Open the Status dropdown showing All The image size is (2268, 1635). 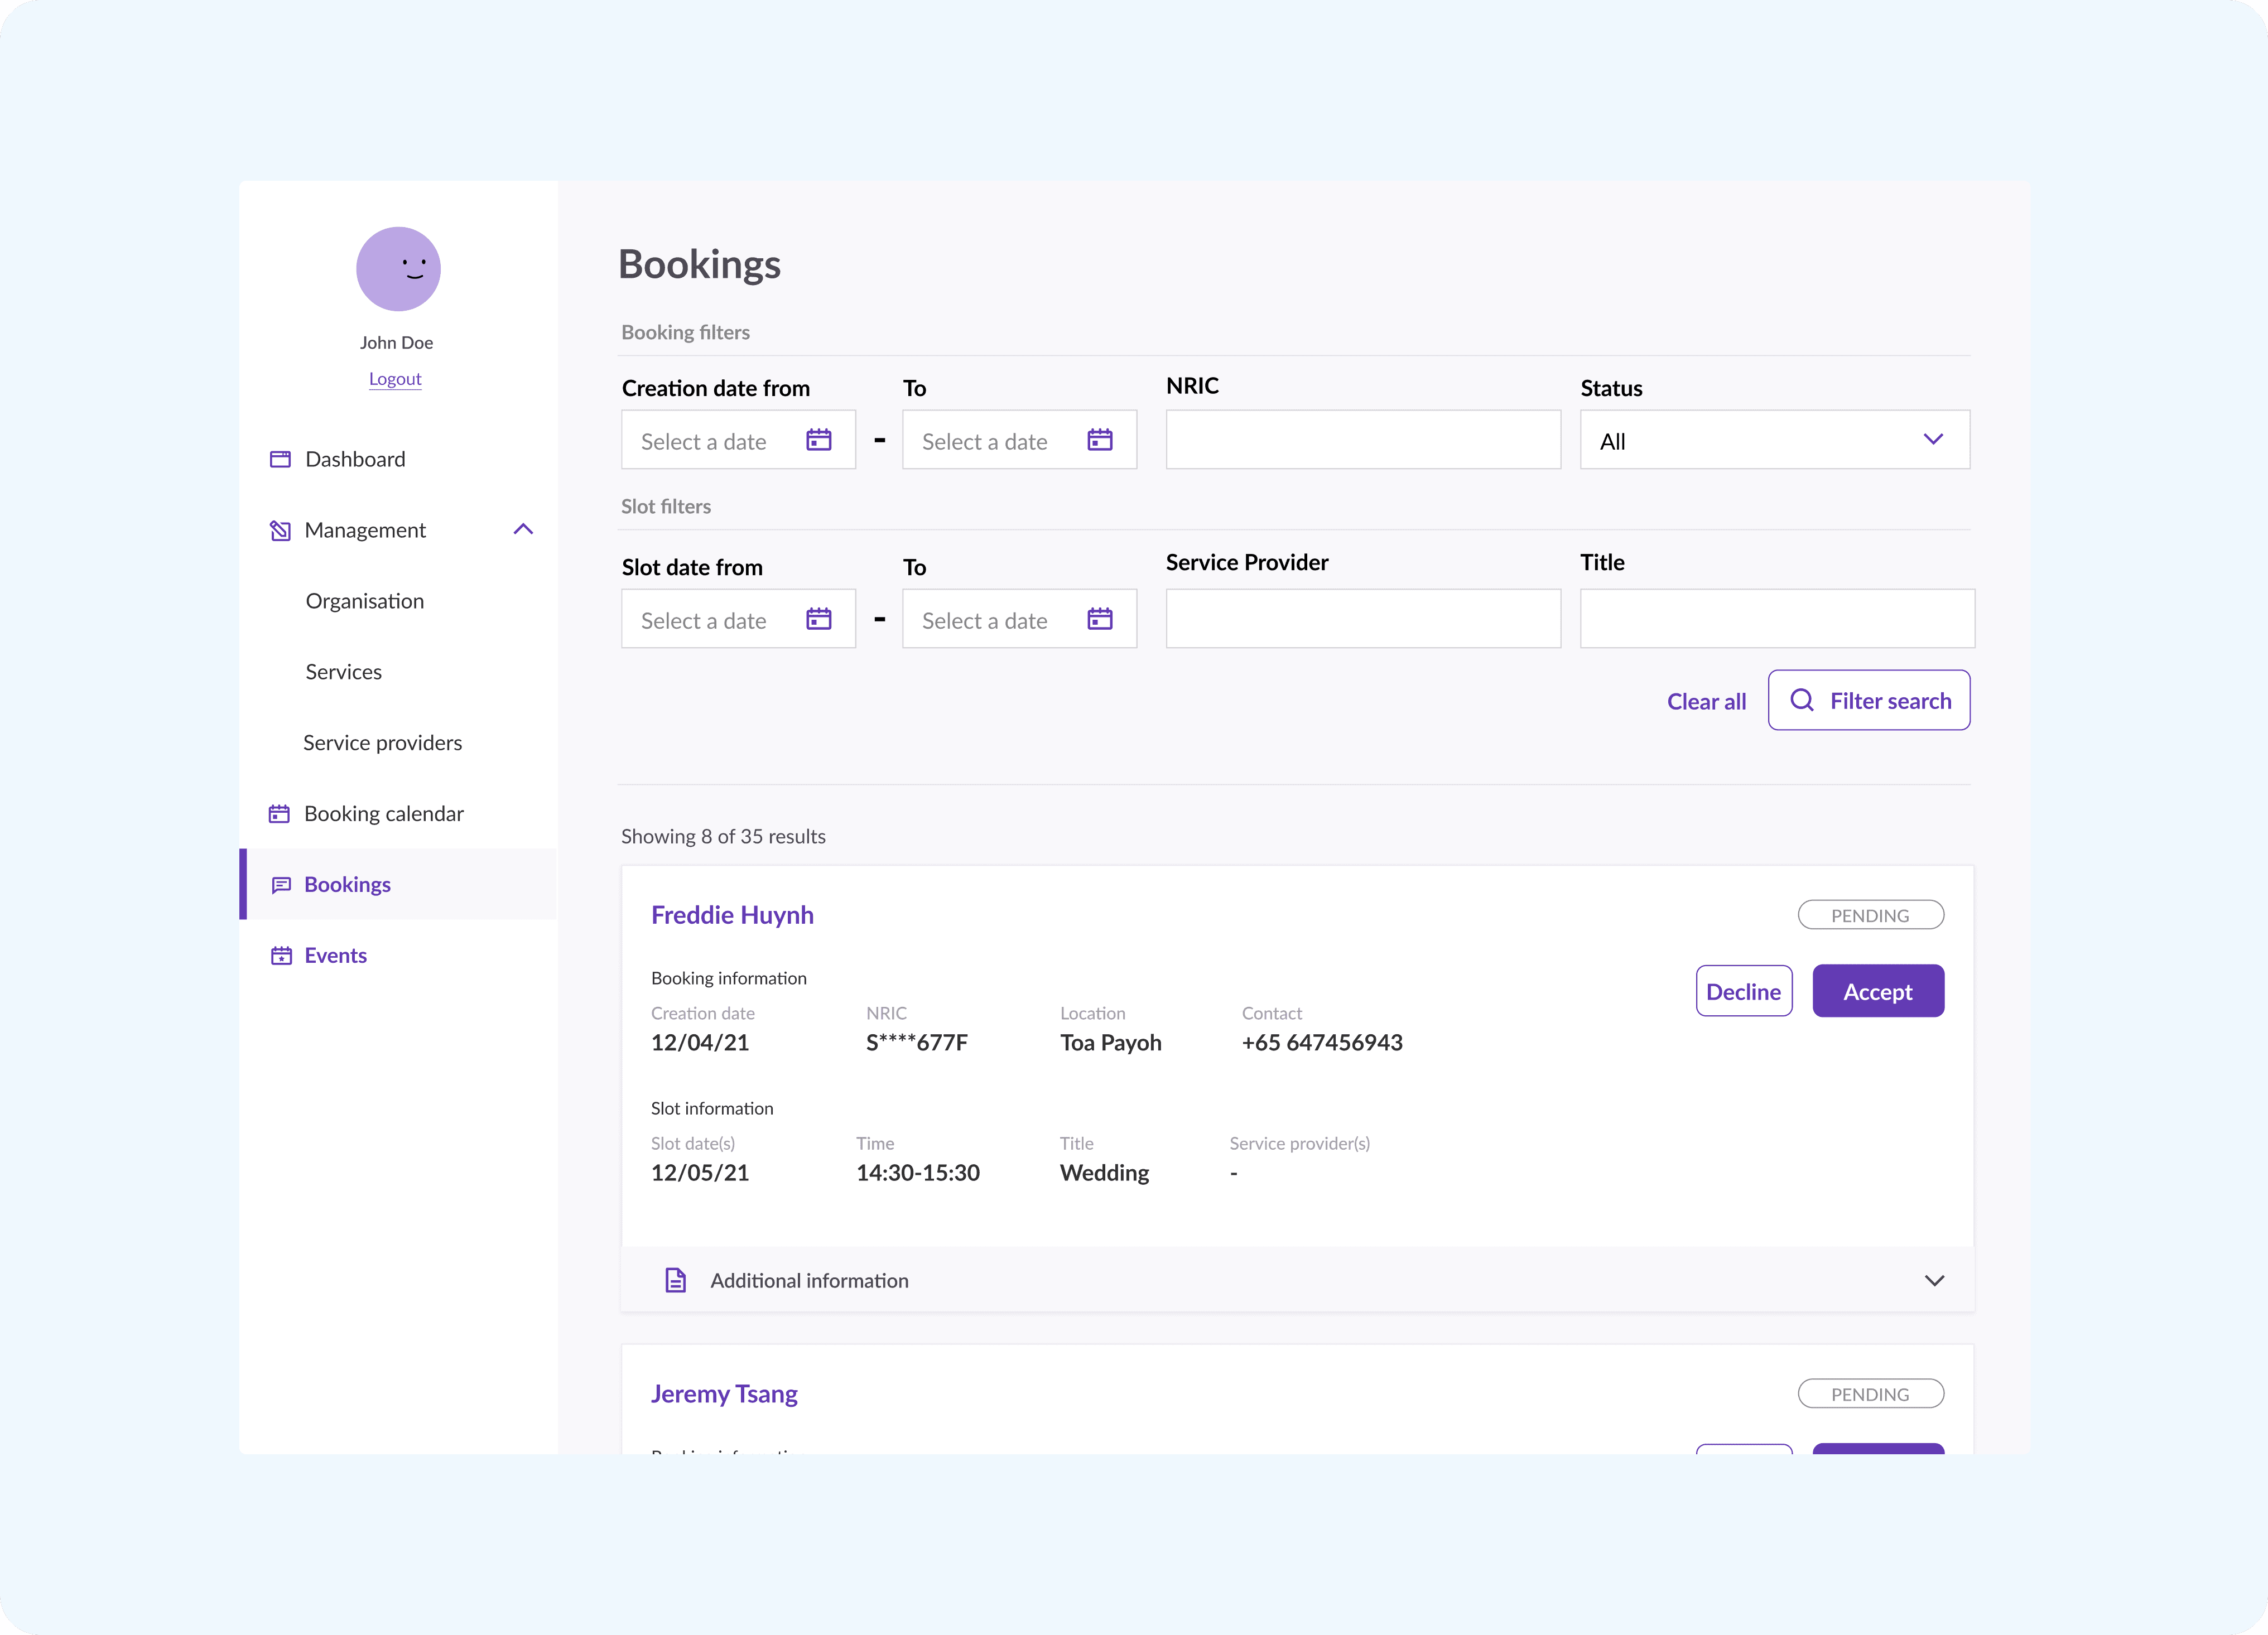pos(1774,440)
